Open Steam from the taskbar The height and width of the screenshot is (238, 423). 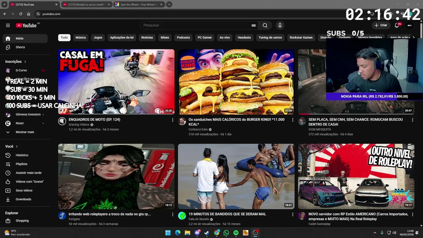point(207,233)
